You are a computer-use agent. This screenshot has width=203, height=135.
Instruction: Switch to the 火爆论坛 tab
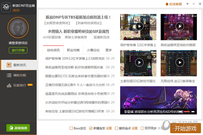point(93,50)
